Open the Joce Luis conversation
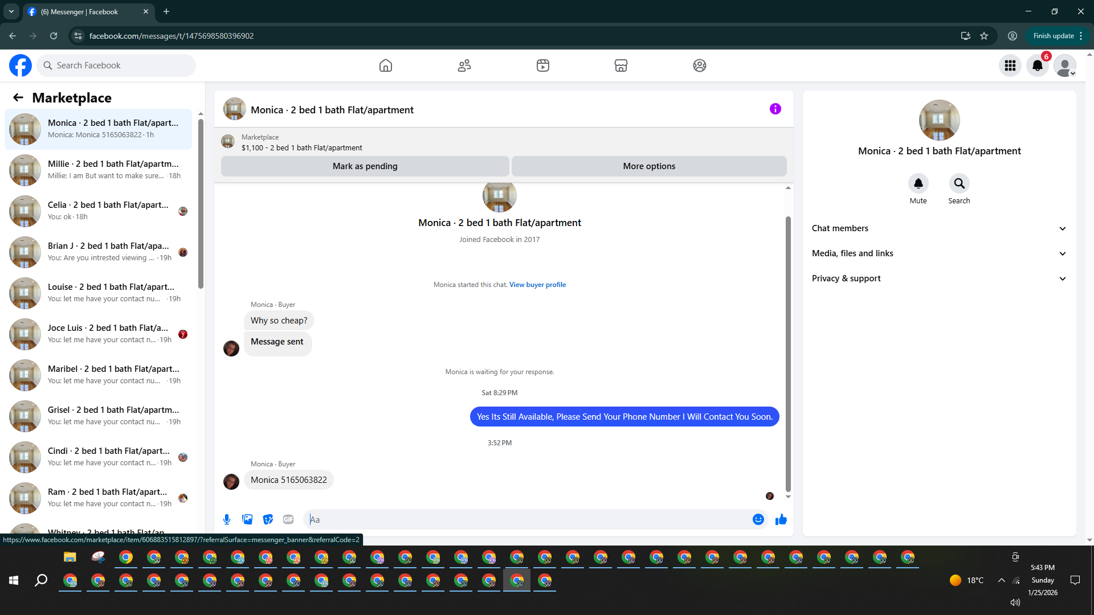 coord(99,334)
